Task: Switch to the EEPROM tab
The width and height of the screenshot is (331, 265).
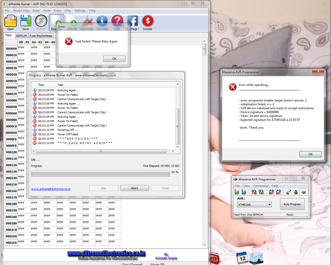Action: [21, 36]
